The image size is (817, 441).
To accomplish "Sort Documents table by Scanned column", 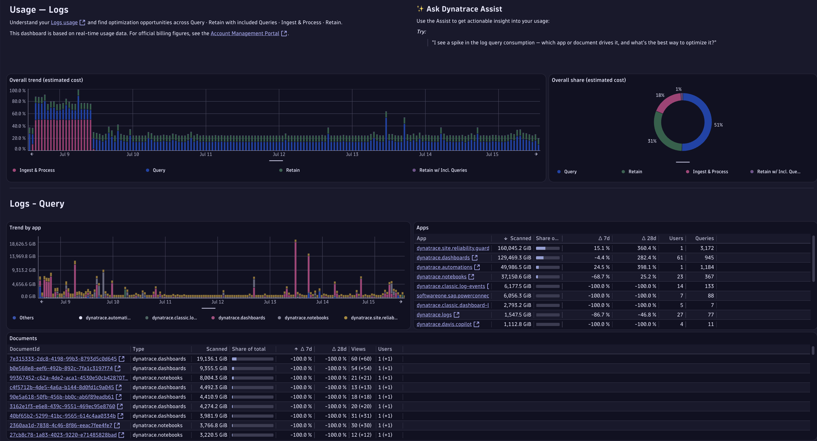I will [217, 349].
